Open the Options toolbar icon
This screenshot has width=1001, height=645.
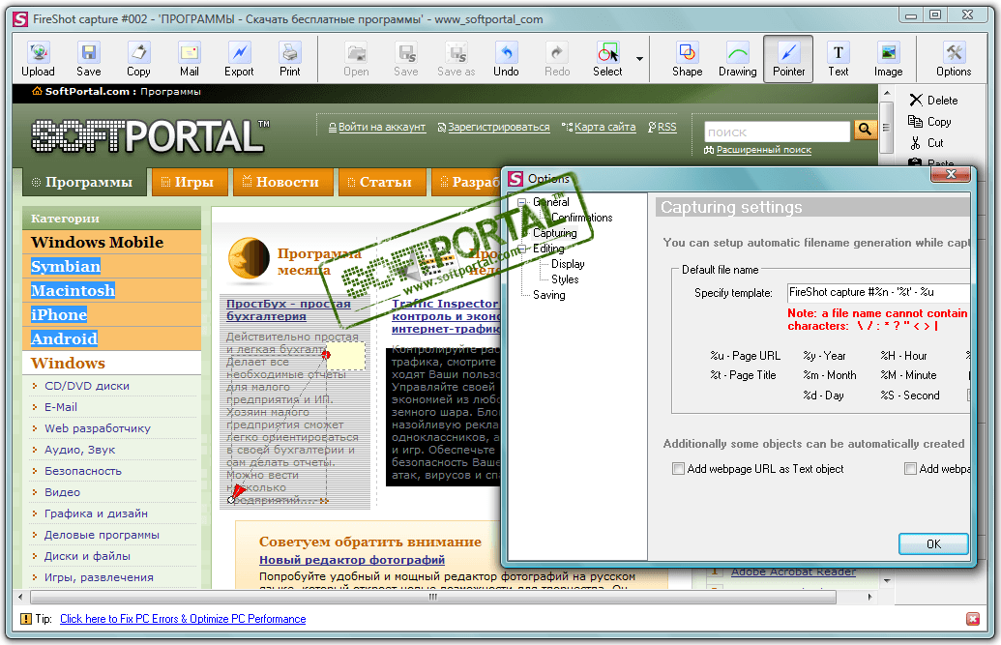click(954, 59)
